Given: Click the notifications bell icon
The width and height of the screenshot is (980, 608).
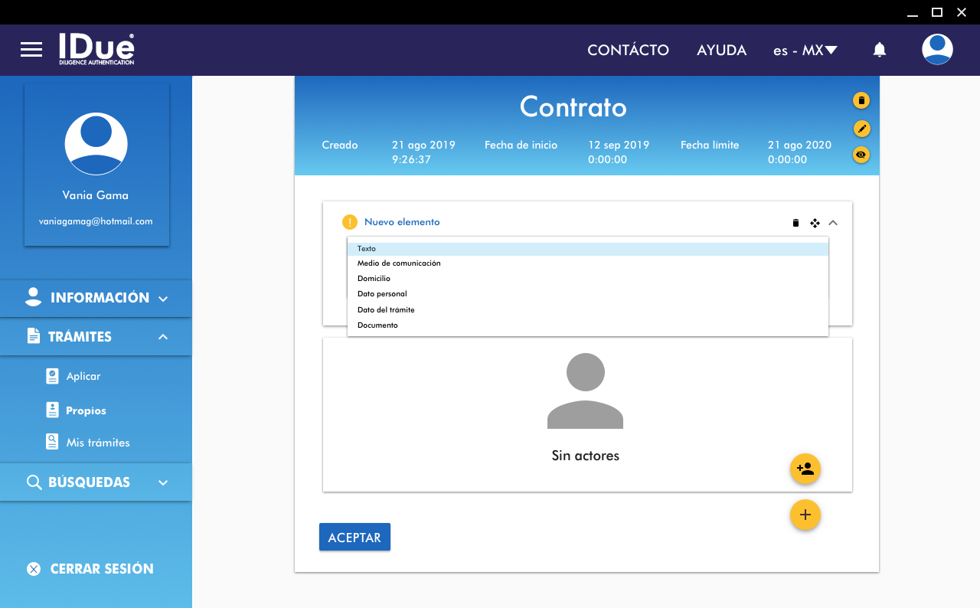Looking at the screenshot, I should tap(880, 50).
